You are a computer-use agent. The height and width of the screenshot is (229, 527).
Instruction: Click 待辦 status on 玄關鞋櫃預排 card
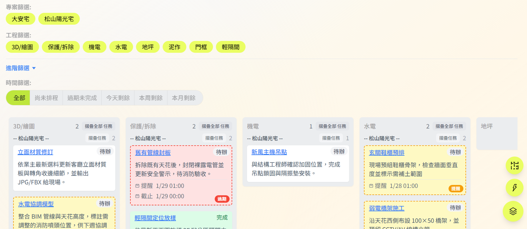[x=455, y=152]
